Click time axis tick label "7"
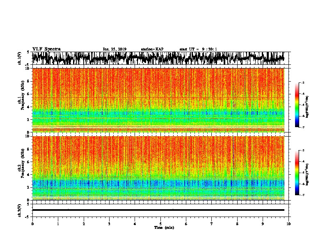Image resolution: width=325 pixels, height=251 pixels. pyautogui.click(x=212, y=224)
